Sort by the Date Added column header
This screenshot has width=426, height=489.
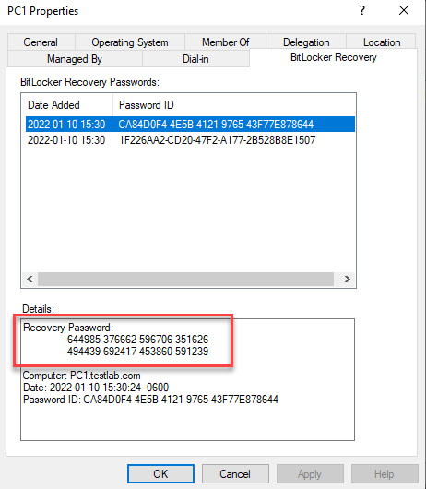(x=67, y=105)
